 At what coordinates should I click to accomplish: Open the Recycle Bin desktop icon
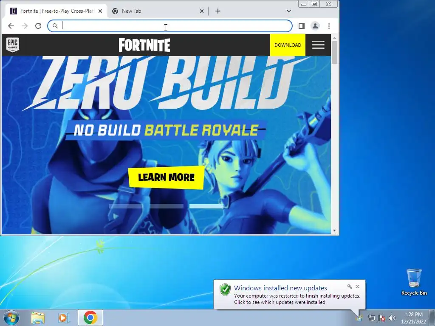(414, 282)
